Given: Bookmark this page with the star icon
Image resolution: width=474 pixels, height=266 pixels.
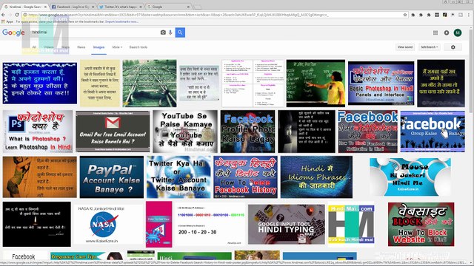Looking at the screenshot, I should 405,15.
